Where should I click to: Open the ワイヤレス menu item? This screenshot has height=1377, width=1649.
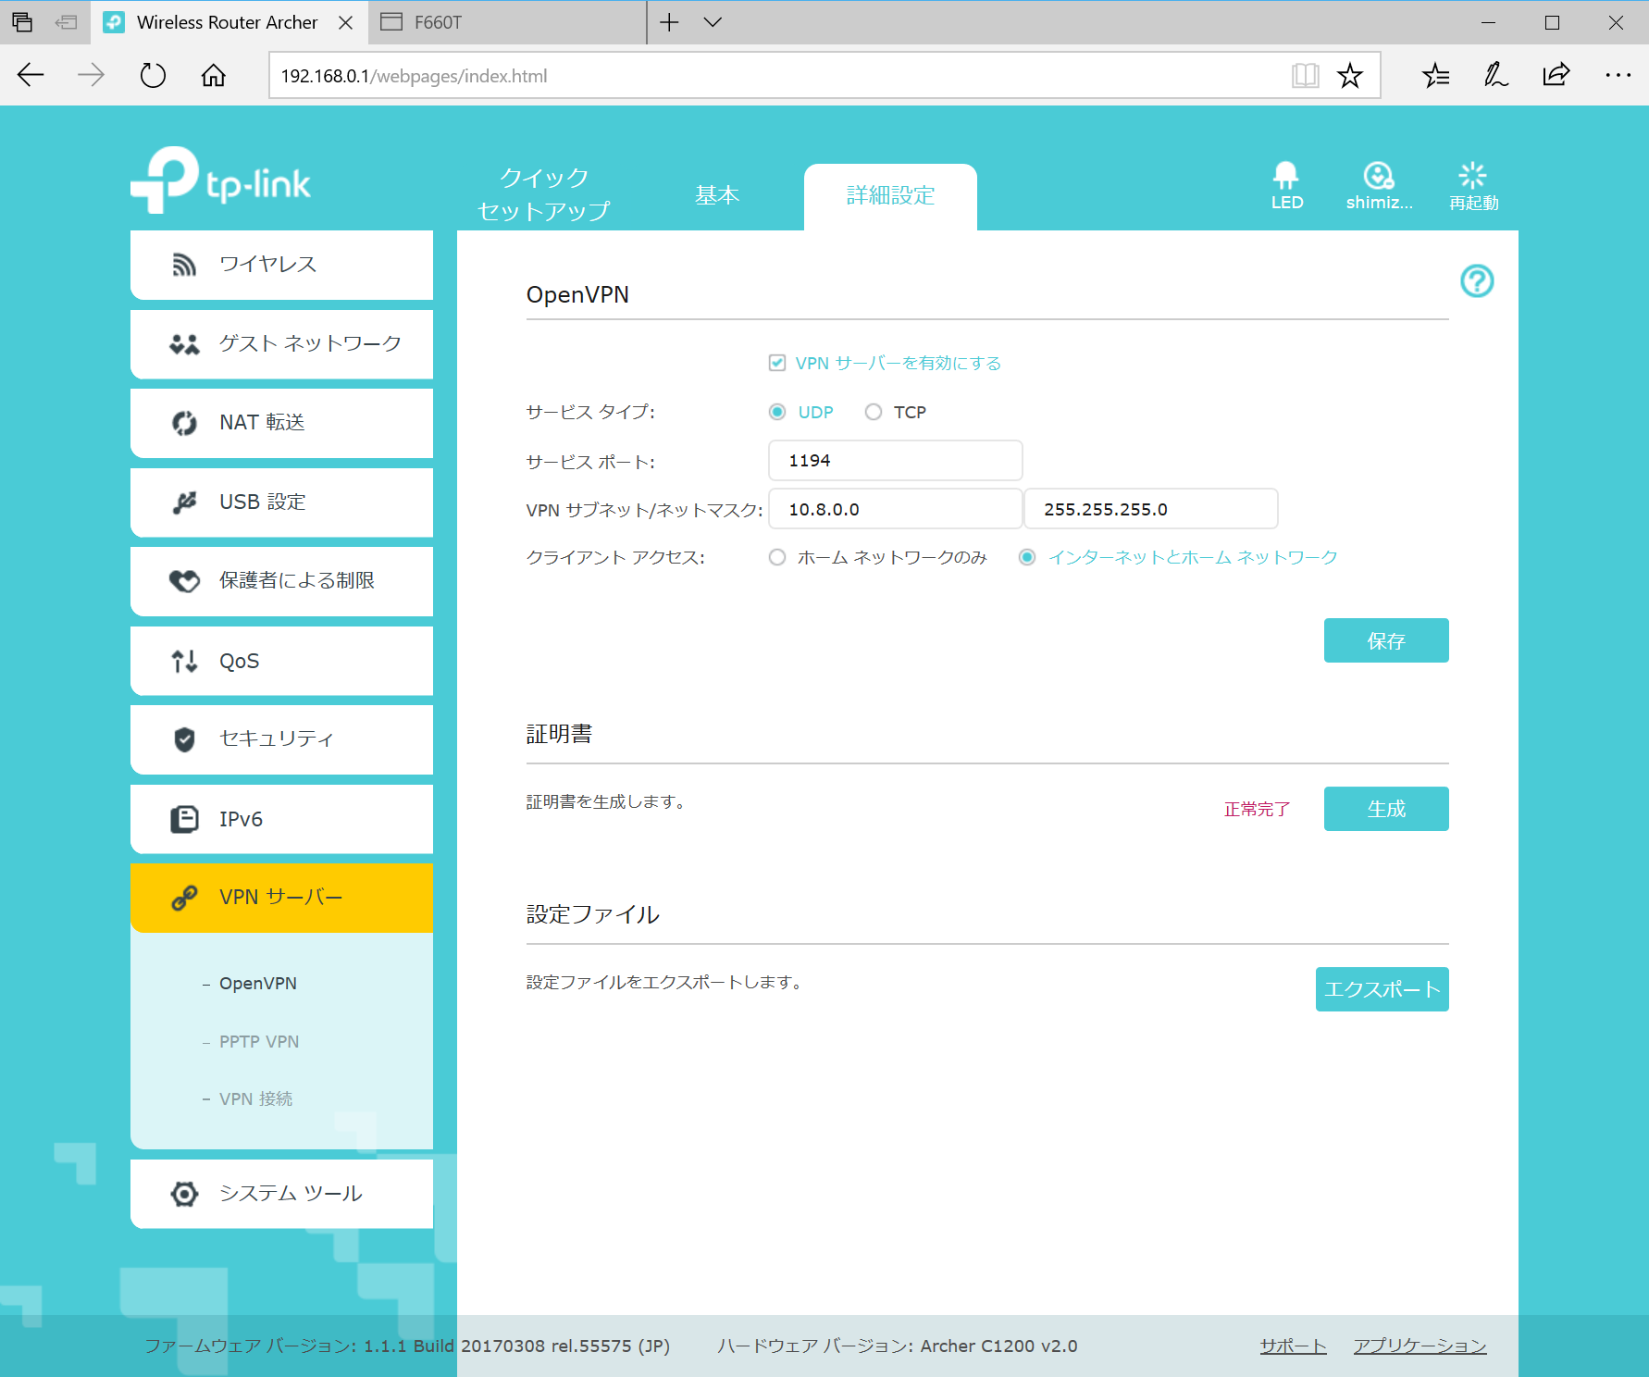(x=282, y=265)
